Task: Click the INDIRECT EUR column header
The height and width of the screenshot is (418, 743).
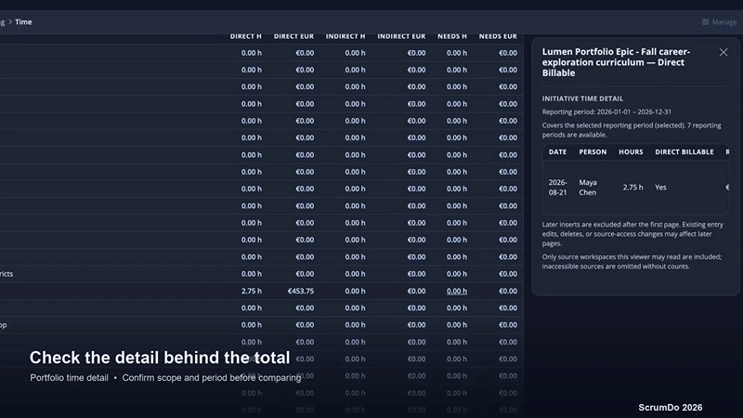Action: (401, 36)
